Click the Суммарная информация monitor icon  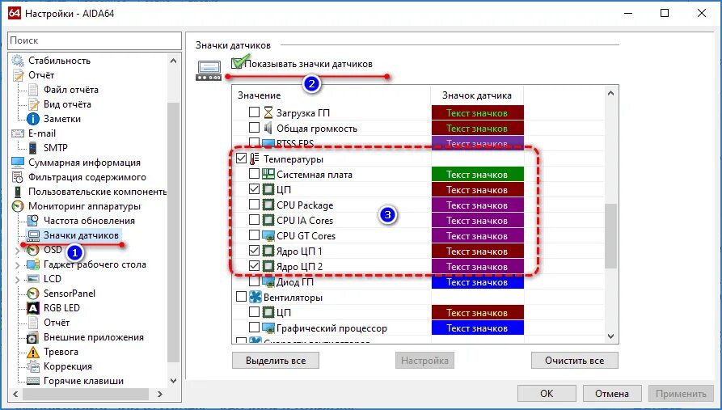18,163
